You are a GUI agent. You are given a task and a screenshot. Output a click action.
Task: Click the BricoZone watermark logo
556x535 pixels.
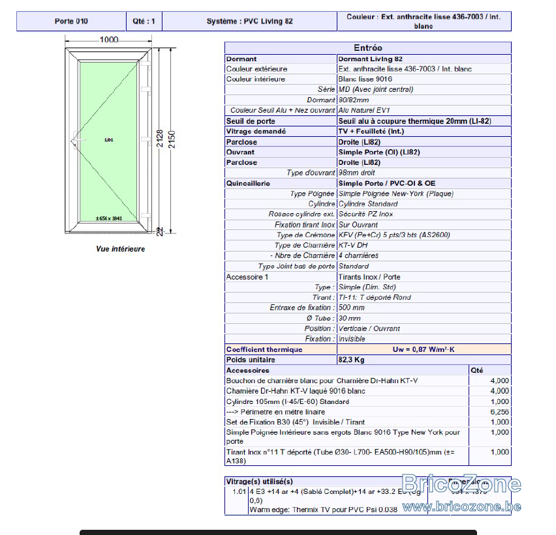(461, 484)
